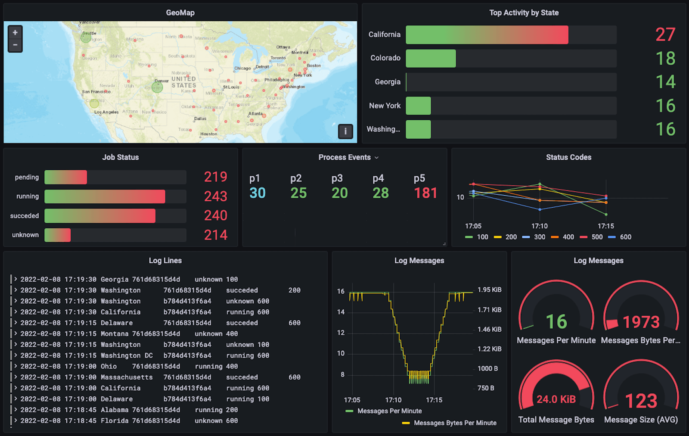Toggle Messages Bytes Per Minute legend series

449,423
